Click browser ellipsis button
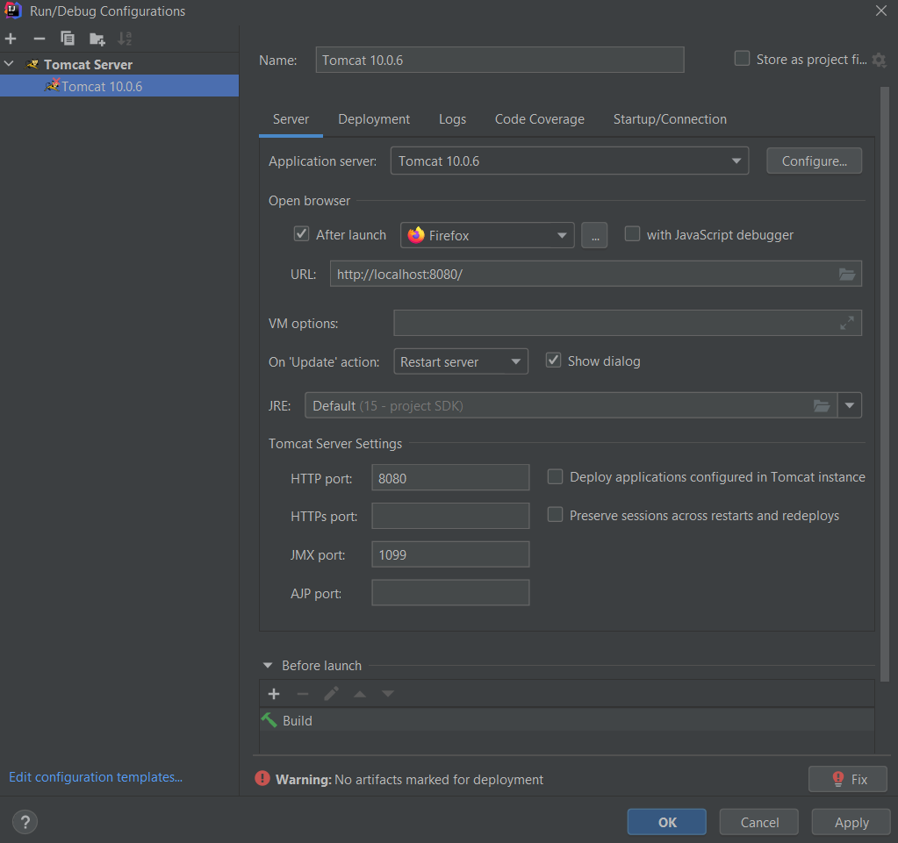The height and width of the screenshot is (843, 898). point(594,235)
